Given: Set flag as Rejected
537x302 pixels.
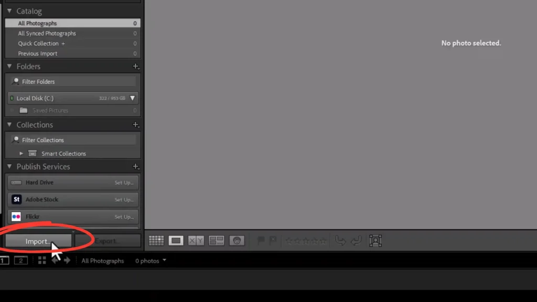Looking at the screenshot, I should (273, 241).
